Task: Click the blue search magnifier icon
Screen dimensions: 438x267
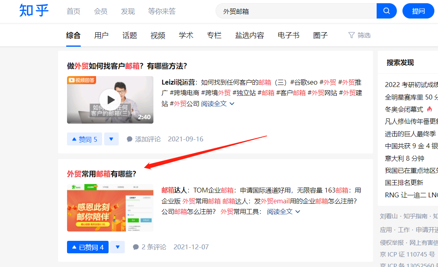Action: (x=386, y=10)
